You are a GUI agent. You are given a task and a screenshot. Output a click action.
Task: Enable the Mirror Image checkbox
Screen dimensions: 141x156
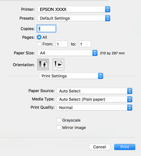point(59,128)
